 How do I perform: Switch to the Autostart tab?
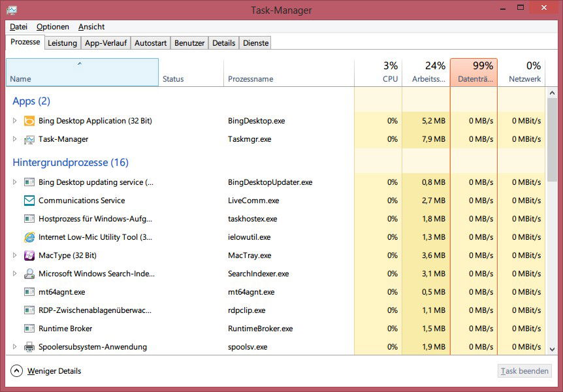(x=150, y=43)
